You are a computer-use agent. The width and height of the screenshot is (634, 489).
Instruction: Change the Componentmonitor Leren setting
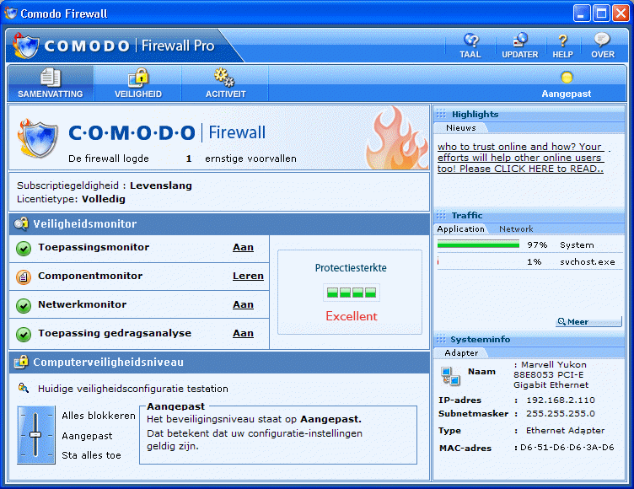pyautogui.click(x=248, y=276)
